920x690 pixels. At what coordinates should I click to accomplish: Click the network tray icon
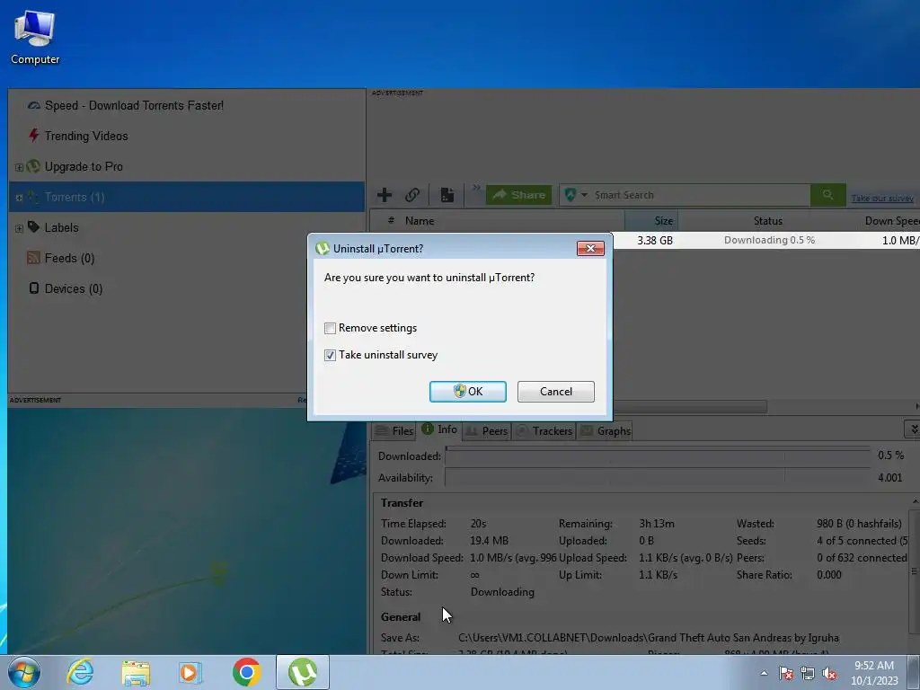(x=808, y=673)
